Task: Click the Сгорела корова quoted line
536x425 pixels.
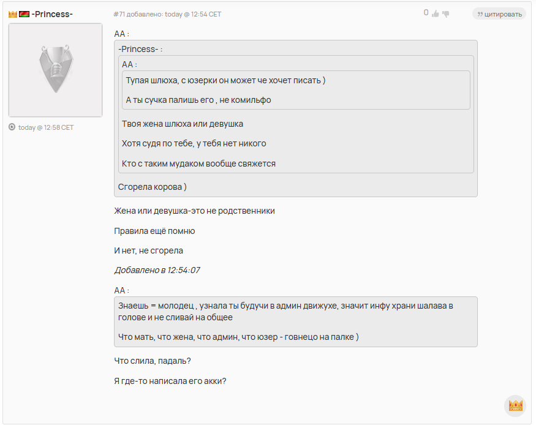Action: 152,187
